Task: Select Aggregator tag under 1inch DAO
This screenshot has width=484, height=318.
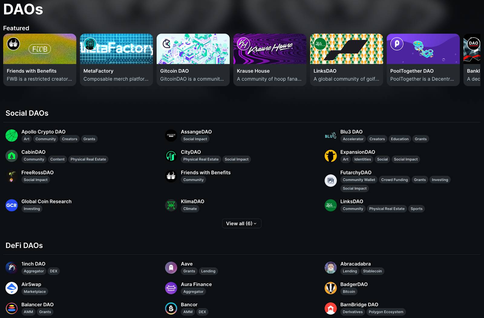Action: (x=34, y=271)
